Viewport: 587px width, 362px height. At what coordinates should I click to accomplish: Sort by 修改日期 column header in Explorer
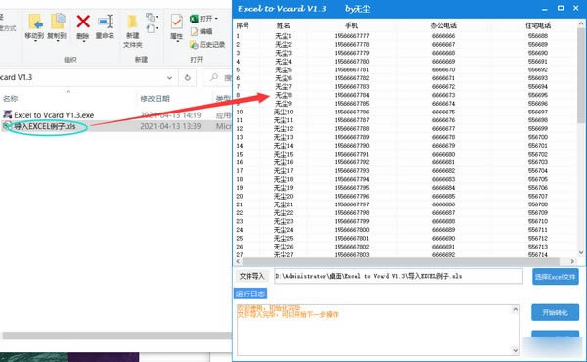[155, 99]
